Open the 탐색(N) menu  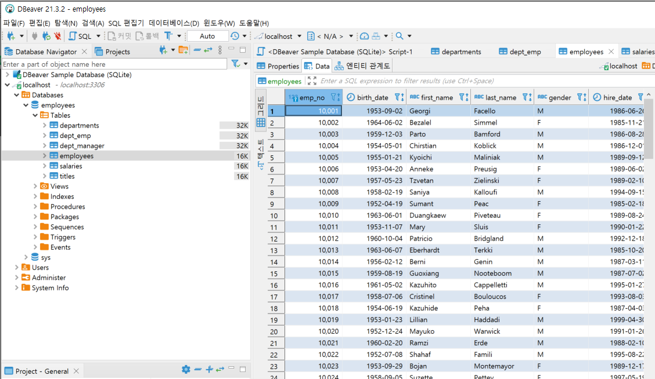tap(66, 23)
